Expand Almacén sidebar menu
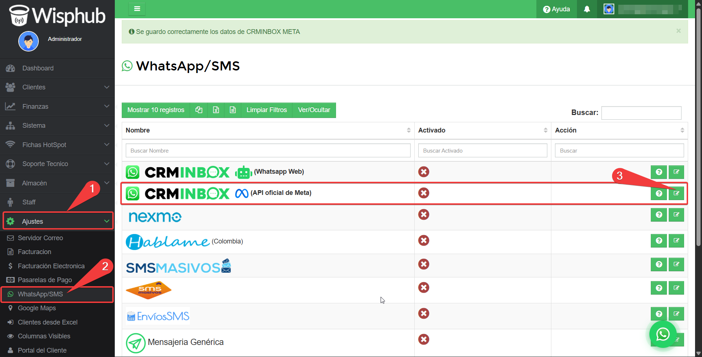The height and width of the screenshot is (357, 702). pyautogui.click(x=57, y=183)
